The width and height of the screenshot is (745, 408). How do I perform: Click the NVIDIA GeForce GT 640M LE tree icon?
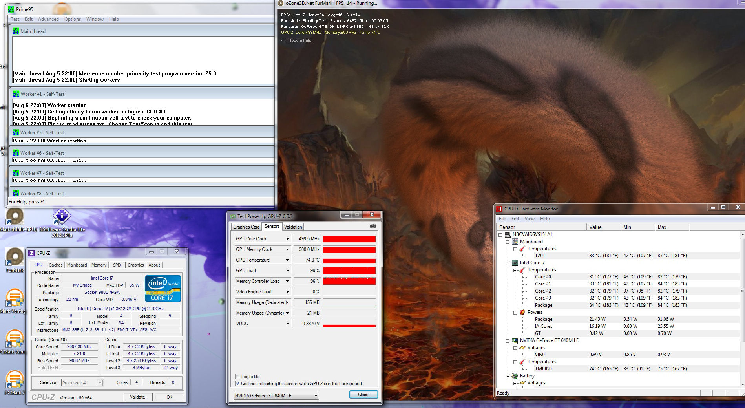pyautogui.click(x=515, y=340)
